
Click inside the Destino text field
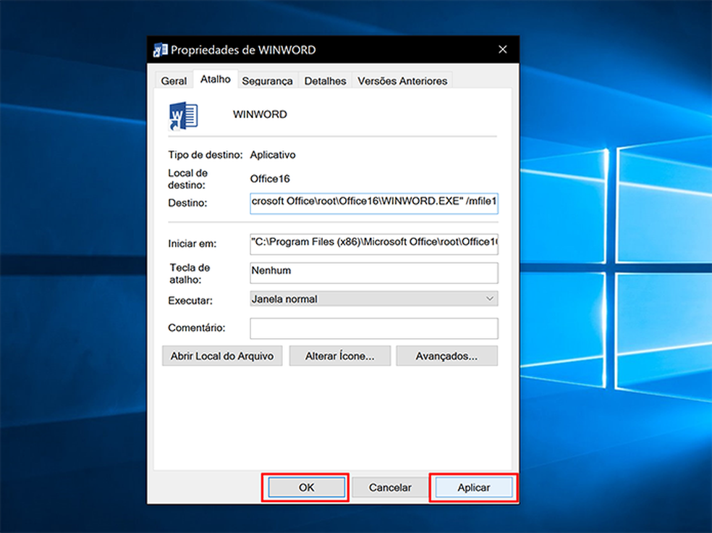click(x=373, y=203)
